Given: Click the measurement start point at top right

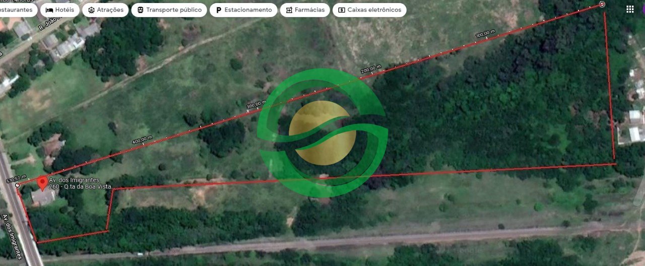Looking at the screenshot, I should (x=602, y=5).
